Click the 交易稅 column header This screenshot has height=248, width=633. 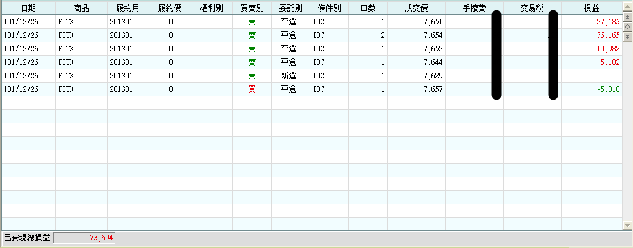click(532, 8)
